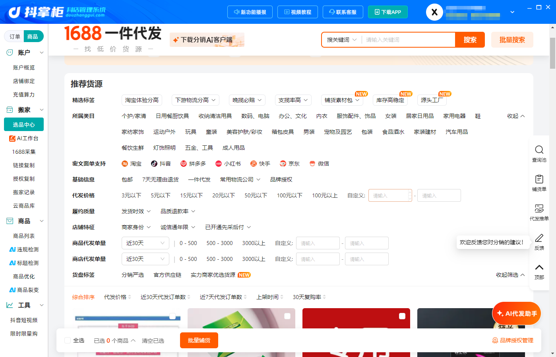556x357 pixels.
Task: Click the keyword search input field
Action: tap(408, 40)
